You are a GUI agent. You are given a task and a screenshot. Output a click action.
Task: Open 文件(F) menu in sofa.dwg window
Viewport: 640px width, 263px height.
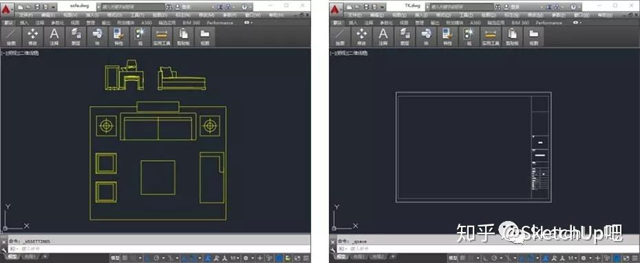click(25, 15)
